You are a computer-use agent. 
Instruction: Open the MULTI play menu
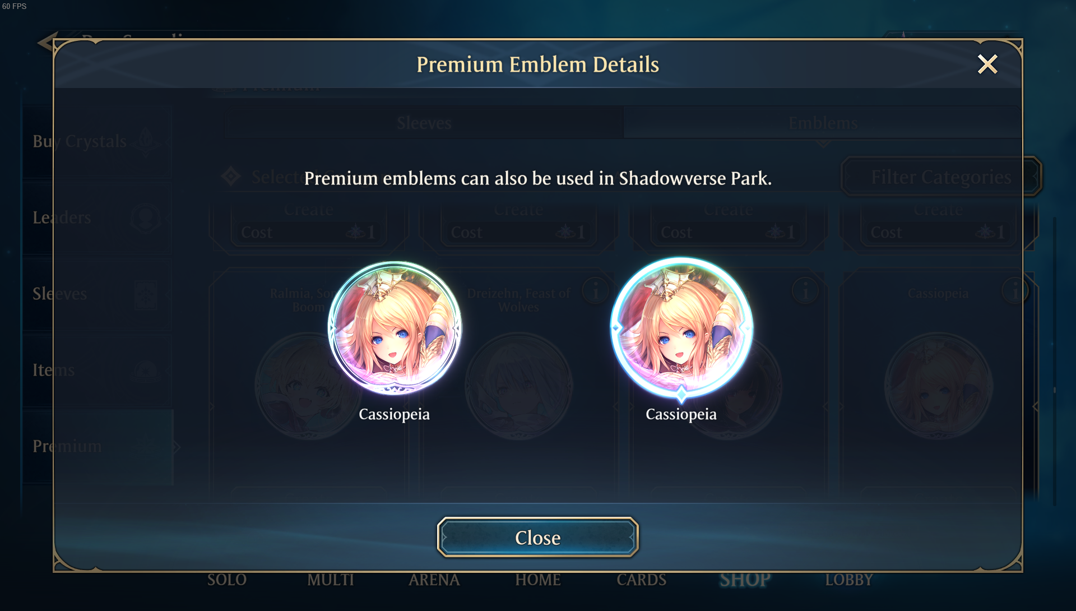tap(330, 580)
